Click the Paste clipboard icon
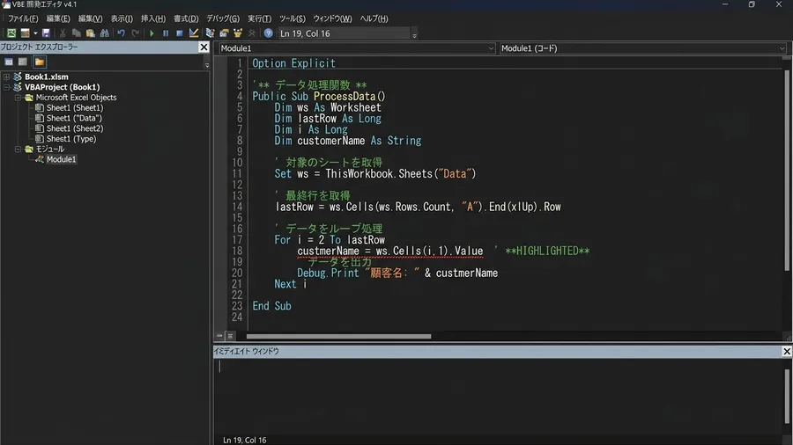The image size is (793, 445). (90, 33)
